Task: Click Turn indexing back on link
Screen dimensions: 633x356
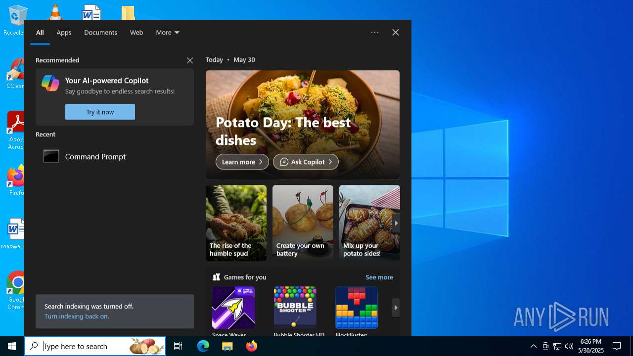Action: tap(77, 316)
